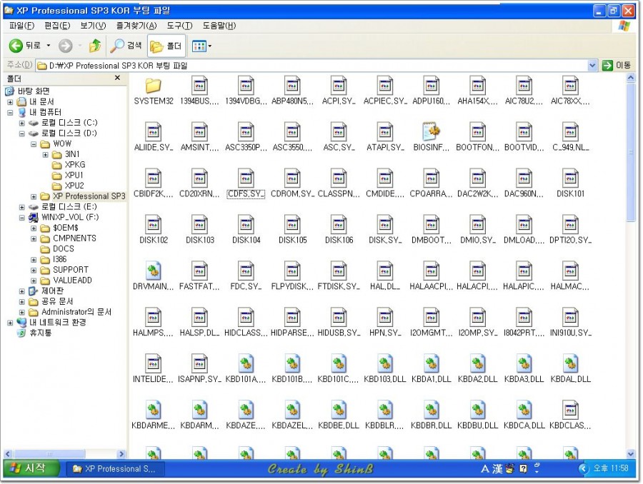
Task: Click the 이동 (Go) button
Action: [617, 65]
